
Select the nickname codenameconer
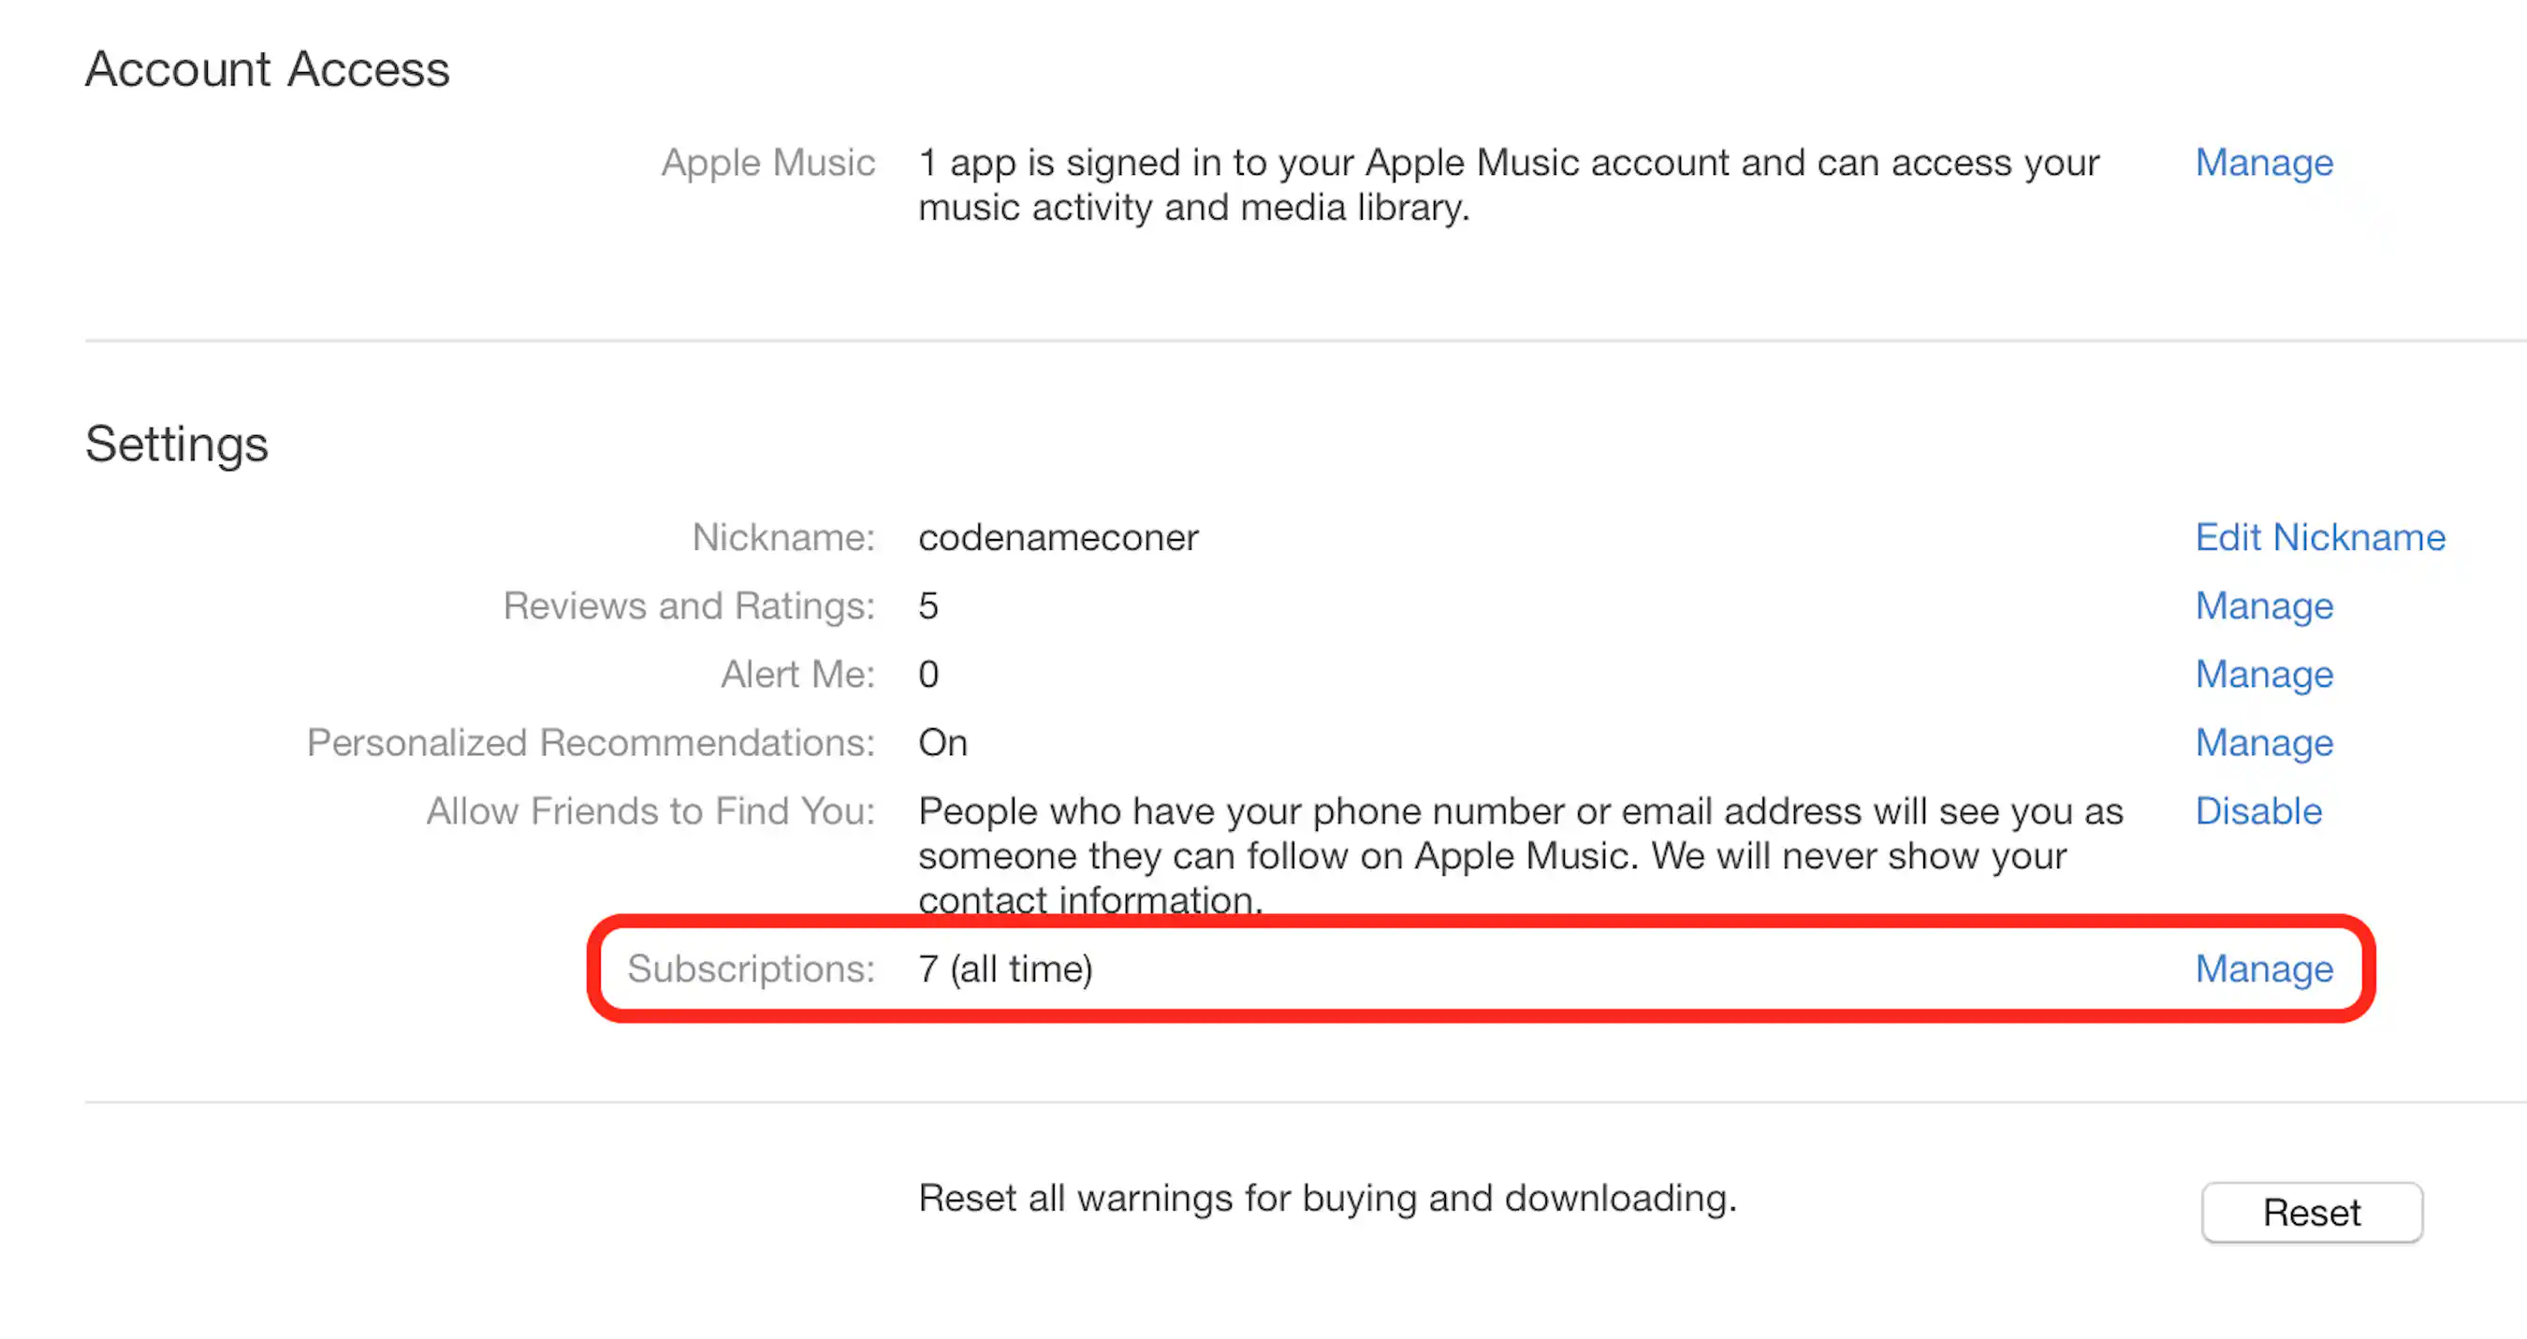pyautogui.click(x=1058, y=537)
